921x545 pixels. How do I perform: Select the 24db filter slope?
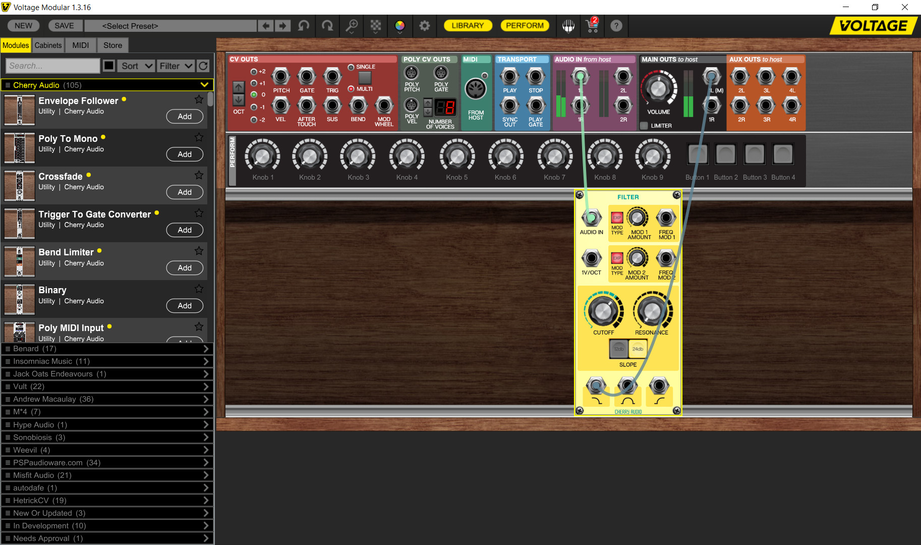click(638, 349)
